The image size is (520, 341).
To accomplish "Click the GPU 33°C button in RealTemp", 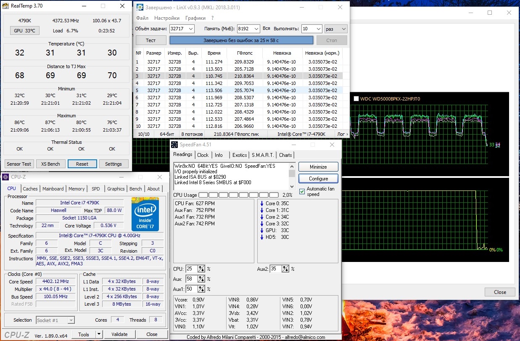I will point(24,31).
